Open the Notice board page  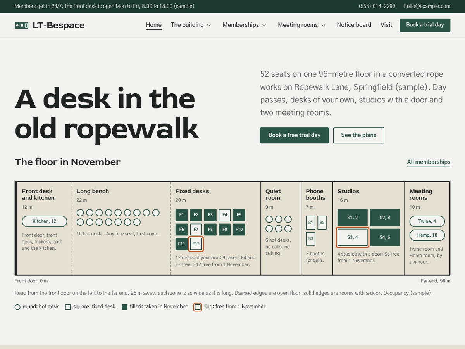pos(354,25)
